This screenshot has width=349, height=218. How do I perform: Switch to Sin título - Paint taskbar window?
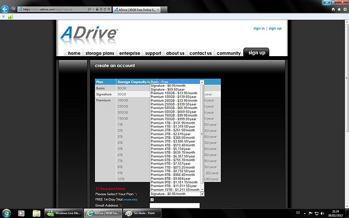(x=142, y=213)
